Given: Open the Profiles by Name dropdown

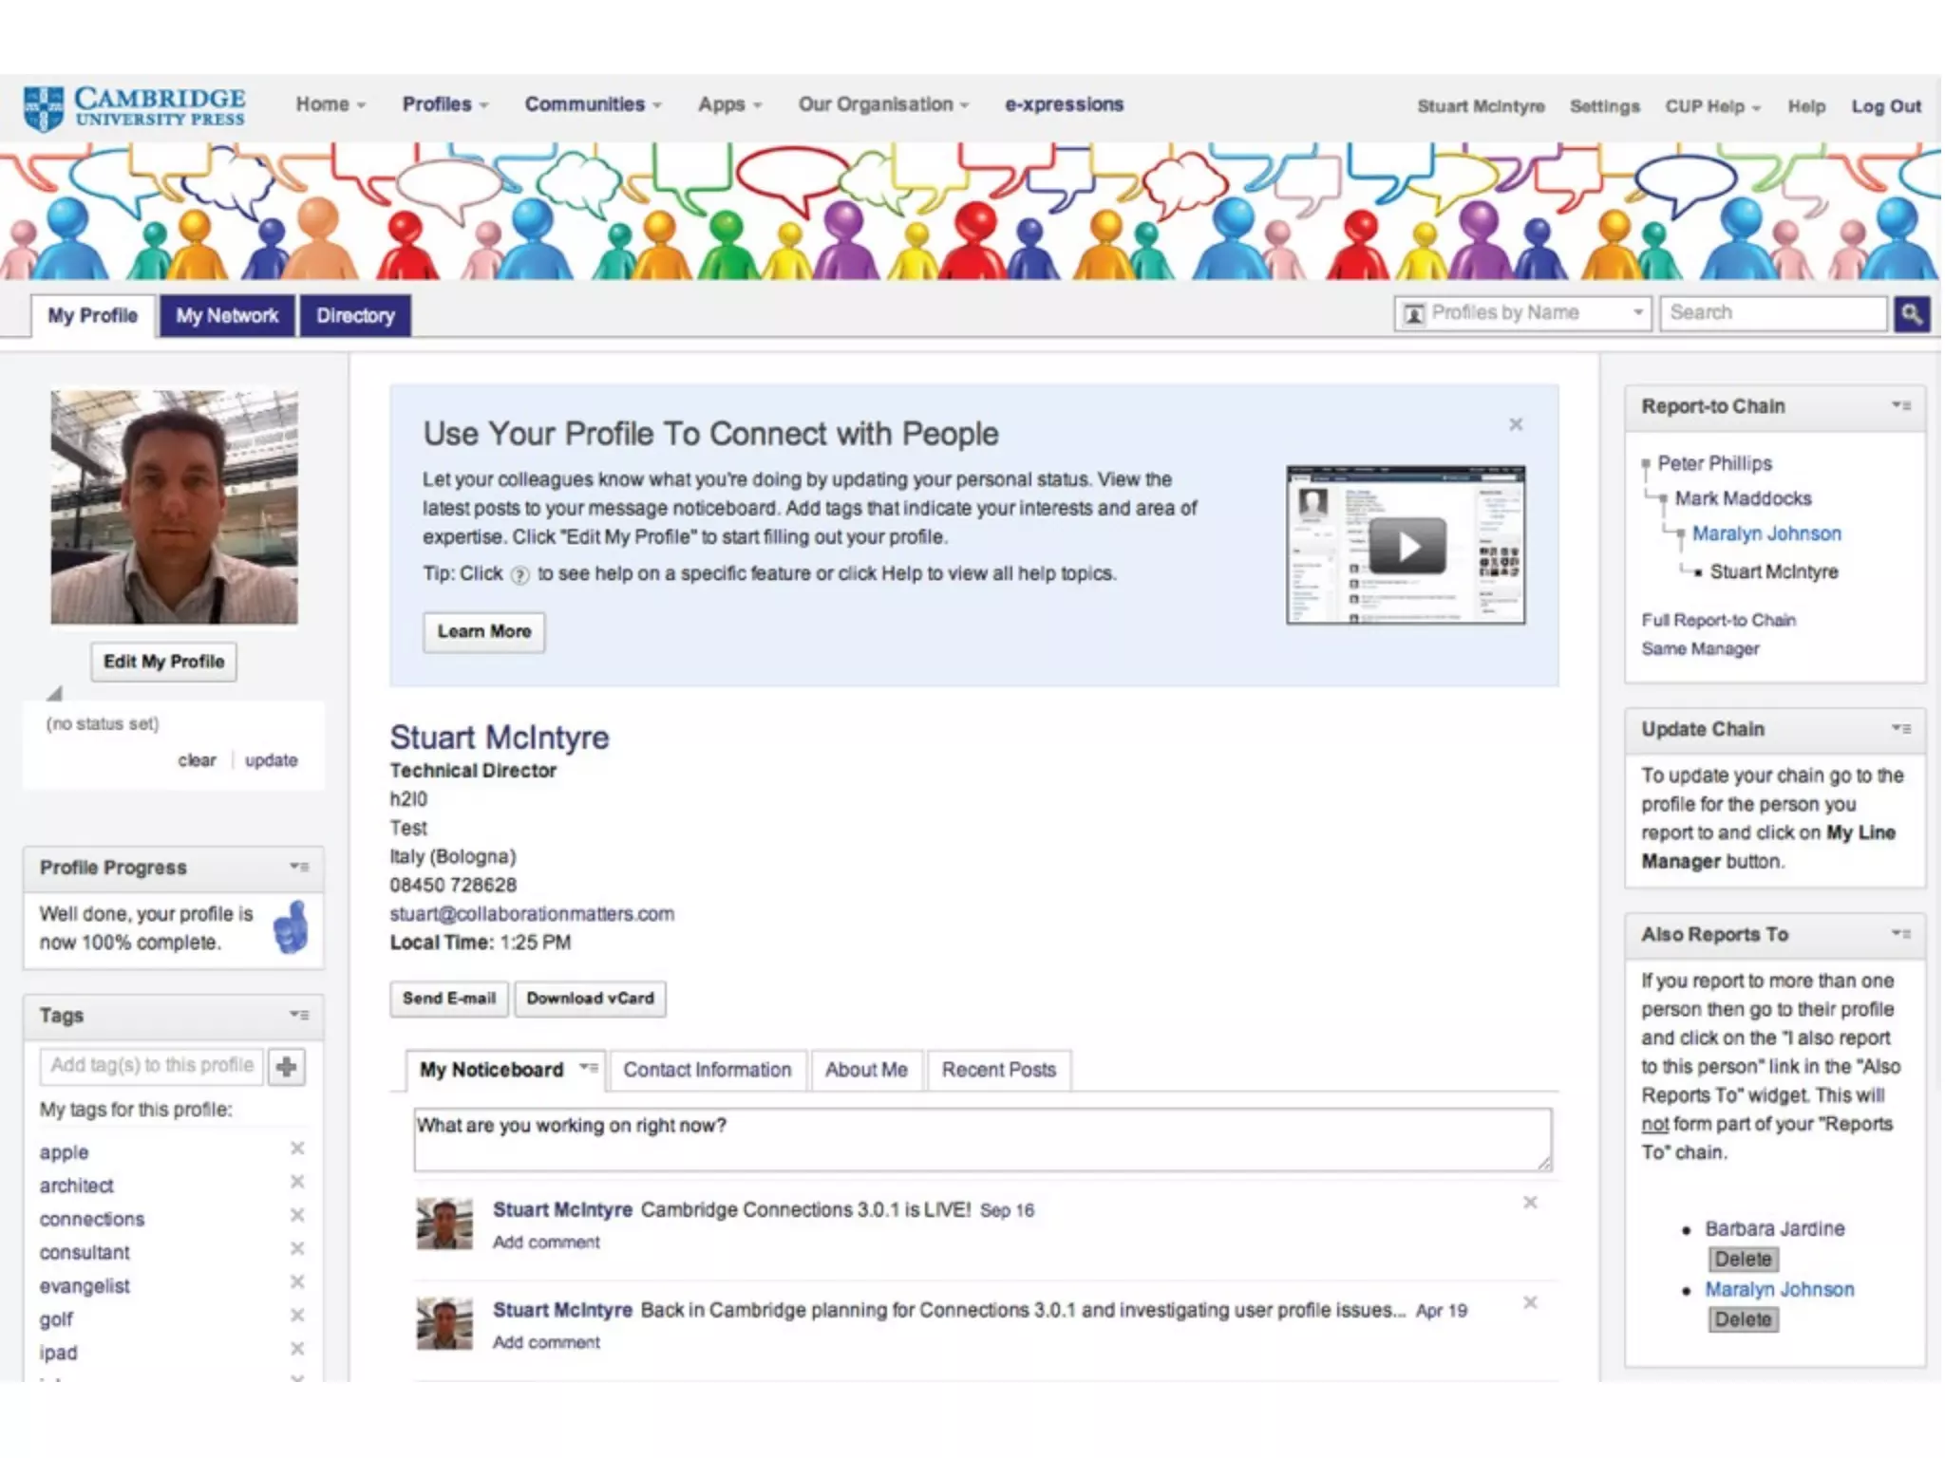Looking at the screenshot, I should (1522, 313).
